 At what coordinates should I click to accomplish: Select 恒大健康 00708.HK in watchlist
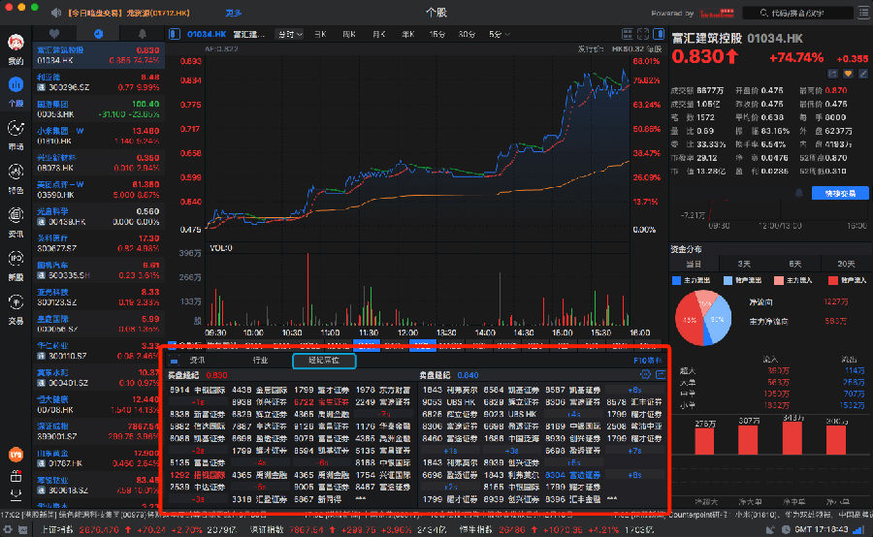pos(99,404)
